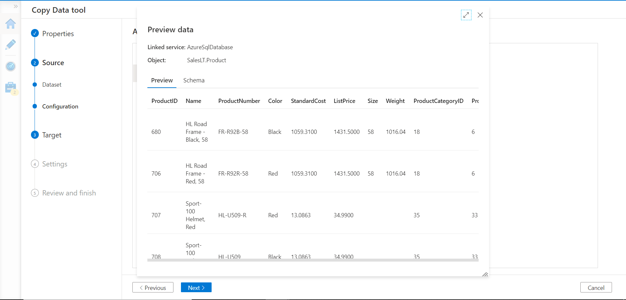Open the Home icon in sidebar
626x300 pixels.
(x=10, y=24)
